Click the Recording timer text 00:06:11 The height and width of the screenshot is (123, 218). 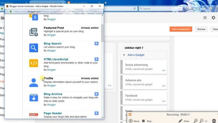(x=185, y=114)
